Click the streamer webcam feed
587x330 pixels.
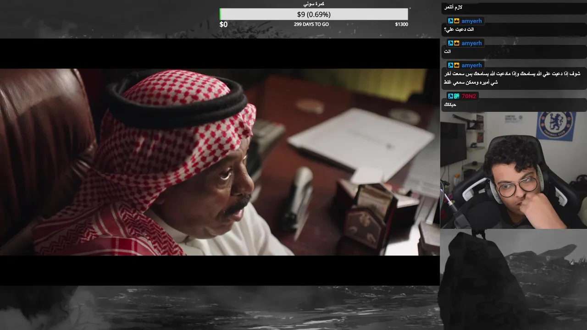click(x=514, y=170)
